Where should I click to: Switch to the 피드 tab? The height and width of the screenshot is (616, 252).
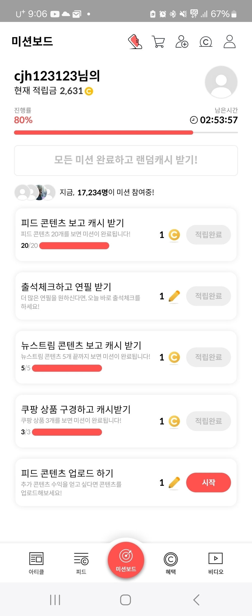[x=81, y=563]
